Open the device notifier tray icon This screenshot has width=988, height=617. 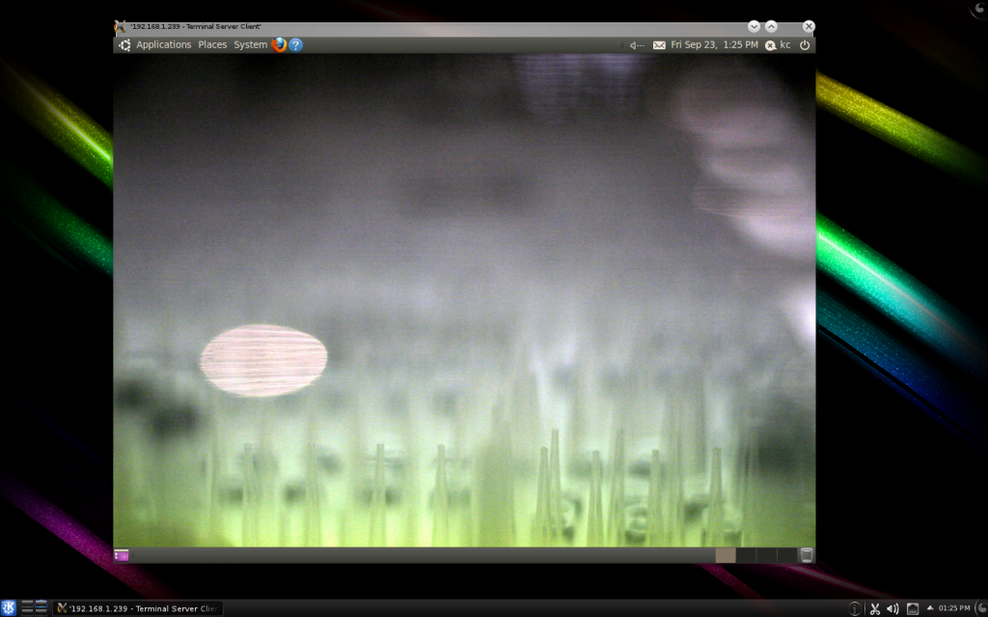(x=912, y=608)
